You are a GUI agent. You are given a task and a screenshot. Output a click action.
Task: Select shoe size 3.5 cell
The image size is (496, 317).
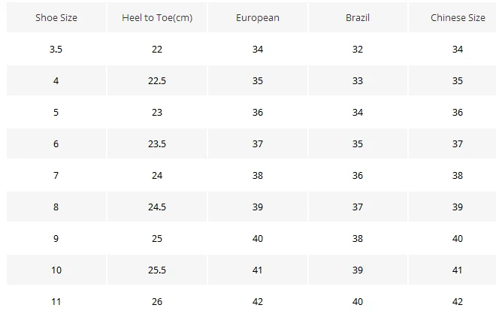[x=56, y=49]
